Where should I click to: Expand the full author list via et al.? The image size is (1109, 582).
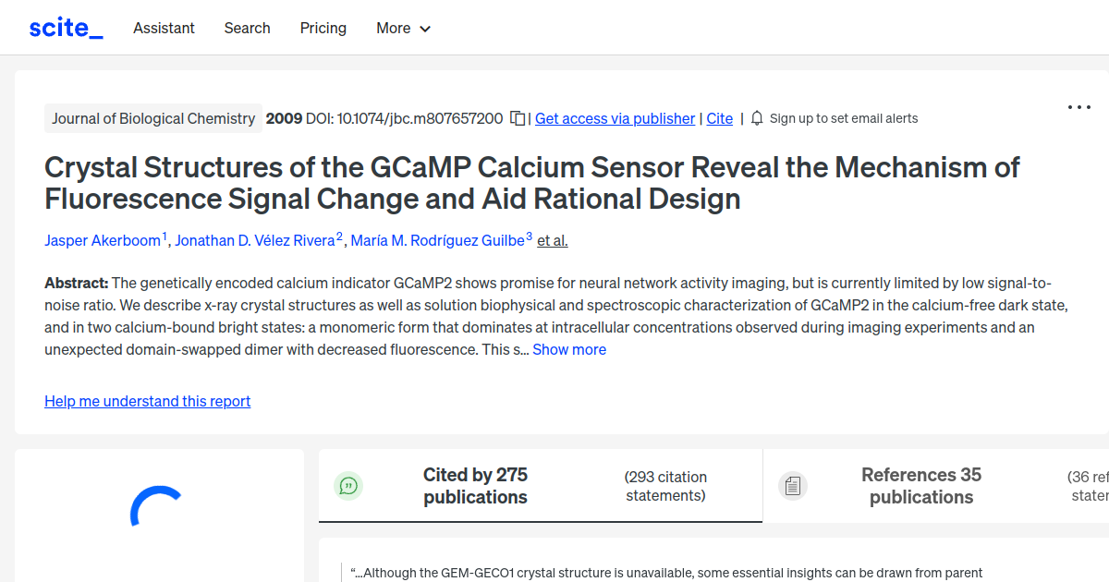pyautogui.click(x=552, y=240)
